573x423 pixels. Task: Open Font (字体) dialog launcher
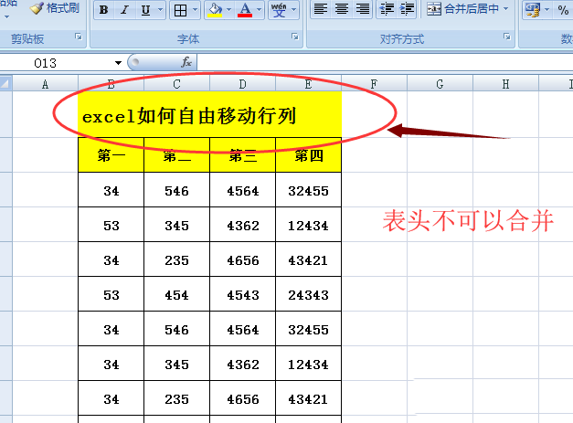click(x=295, y=37)
